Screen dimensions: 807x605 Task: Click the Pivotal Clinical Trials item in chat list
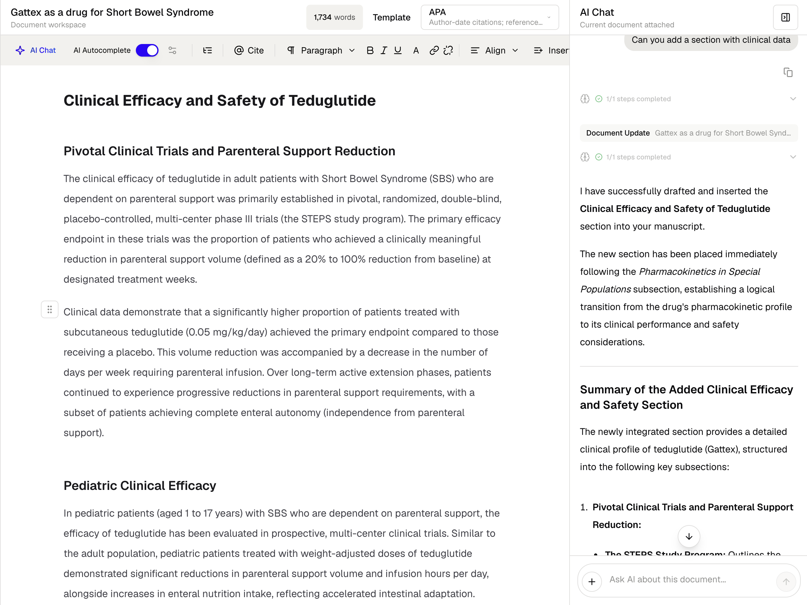(693, 516)
